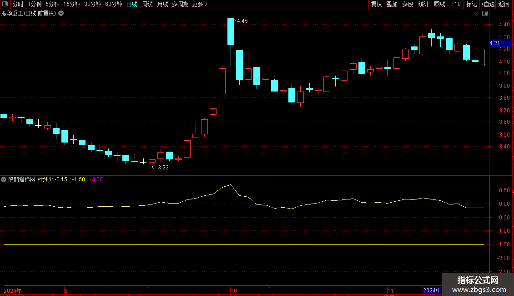This screenshot has height=296, width=514.
Task: Select the 5分钟 period
Action: coord(52,4)
